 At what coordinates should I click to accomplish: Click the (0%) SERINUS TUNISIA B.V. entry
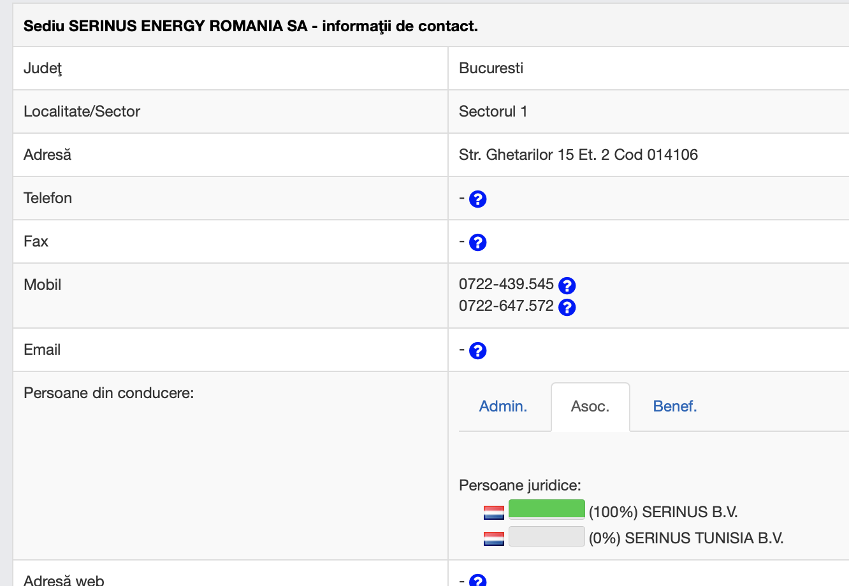(686, 538)
